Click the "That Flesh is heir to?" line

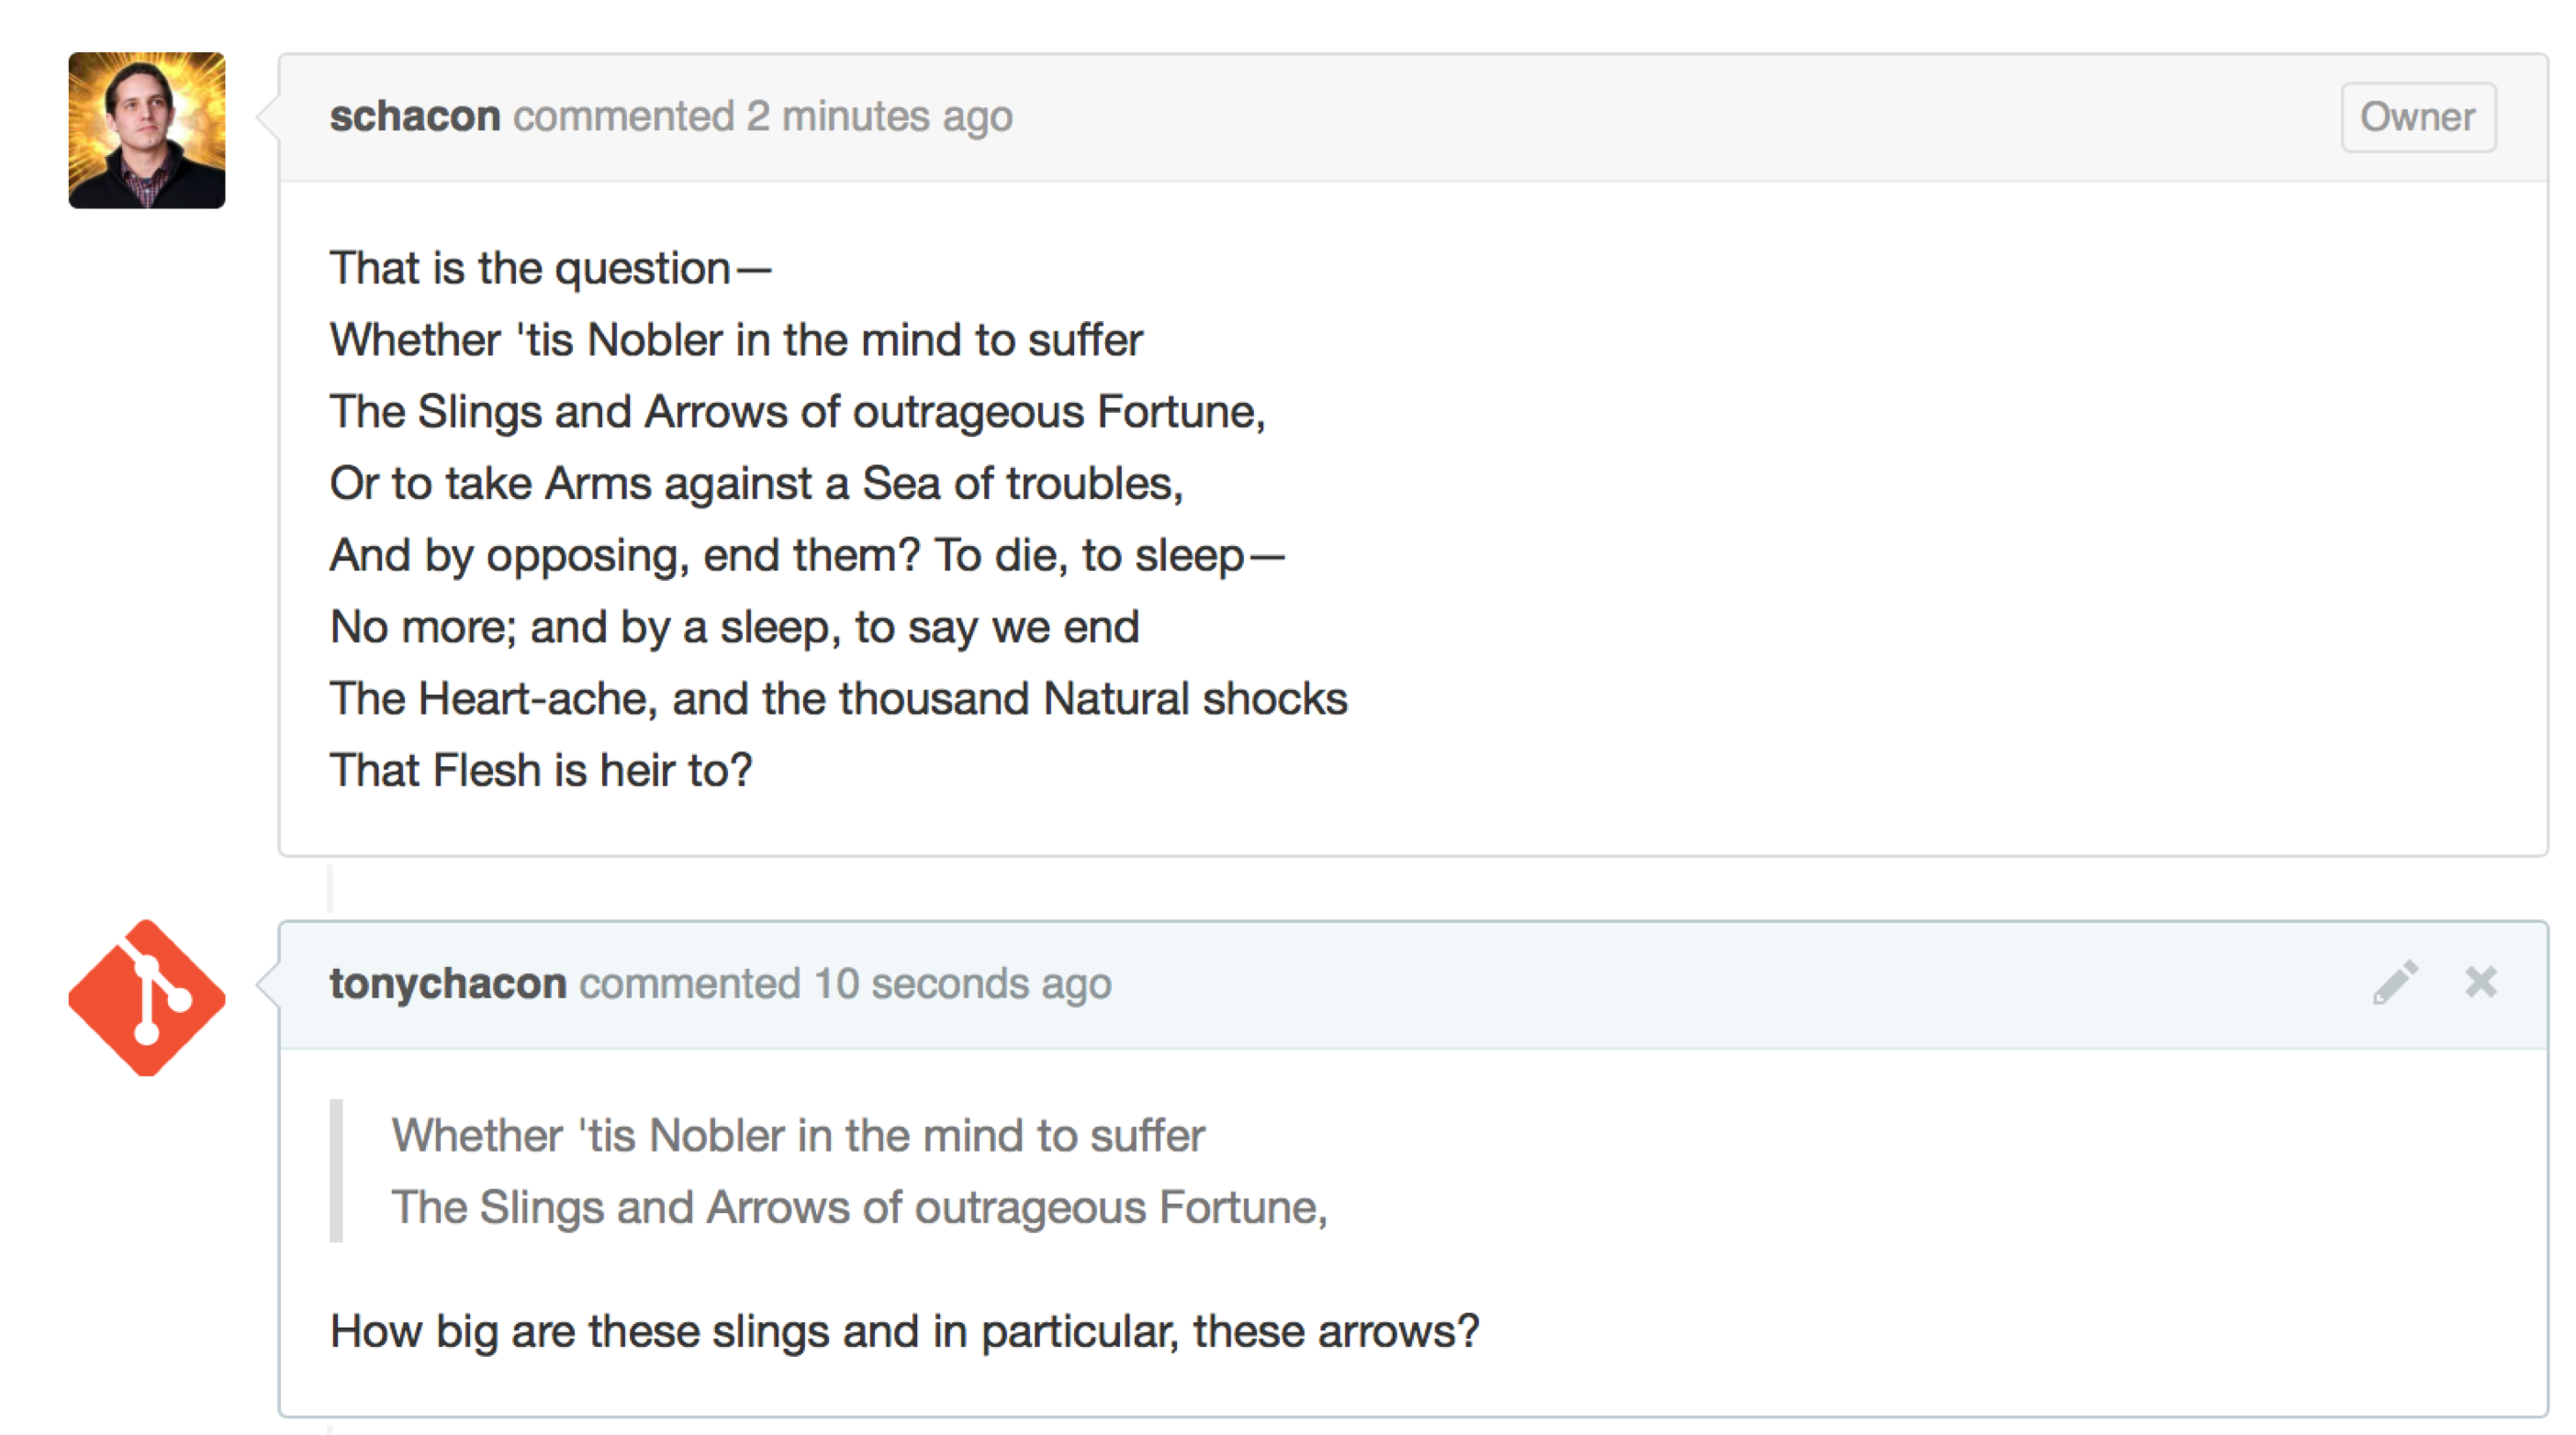tap(541, 771)
